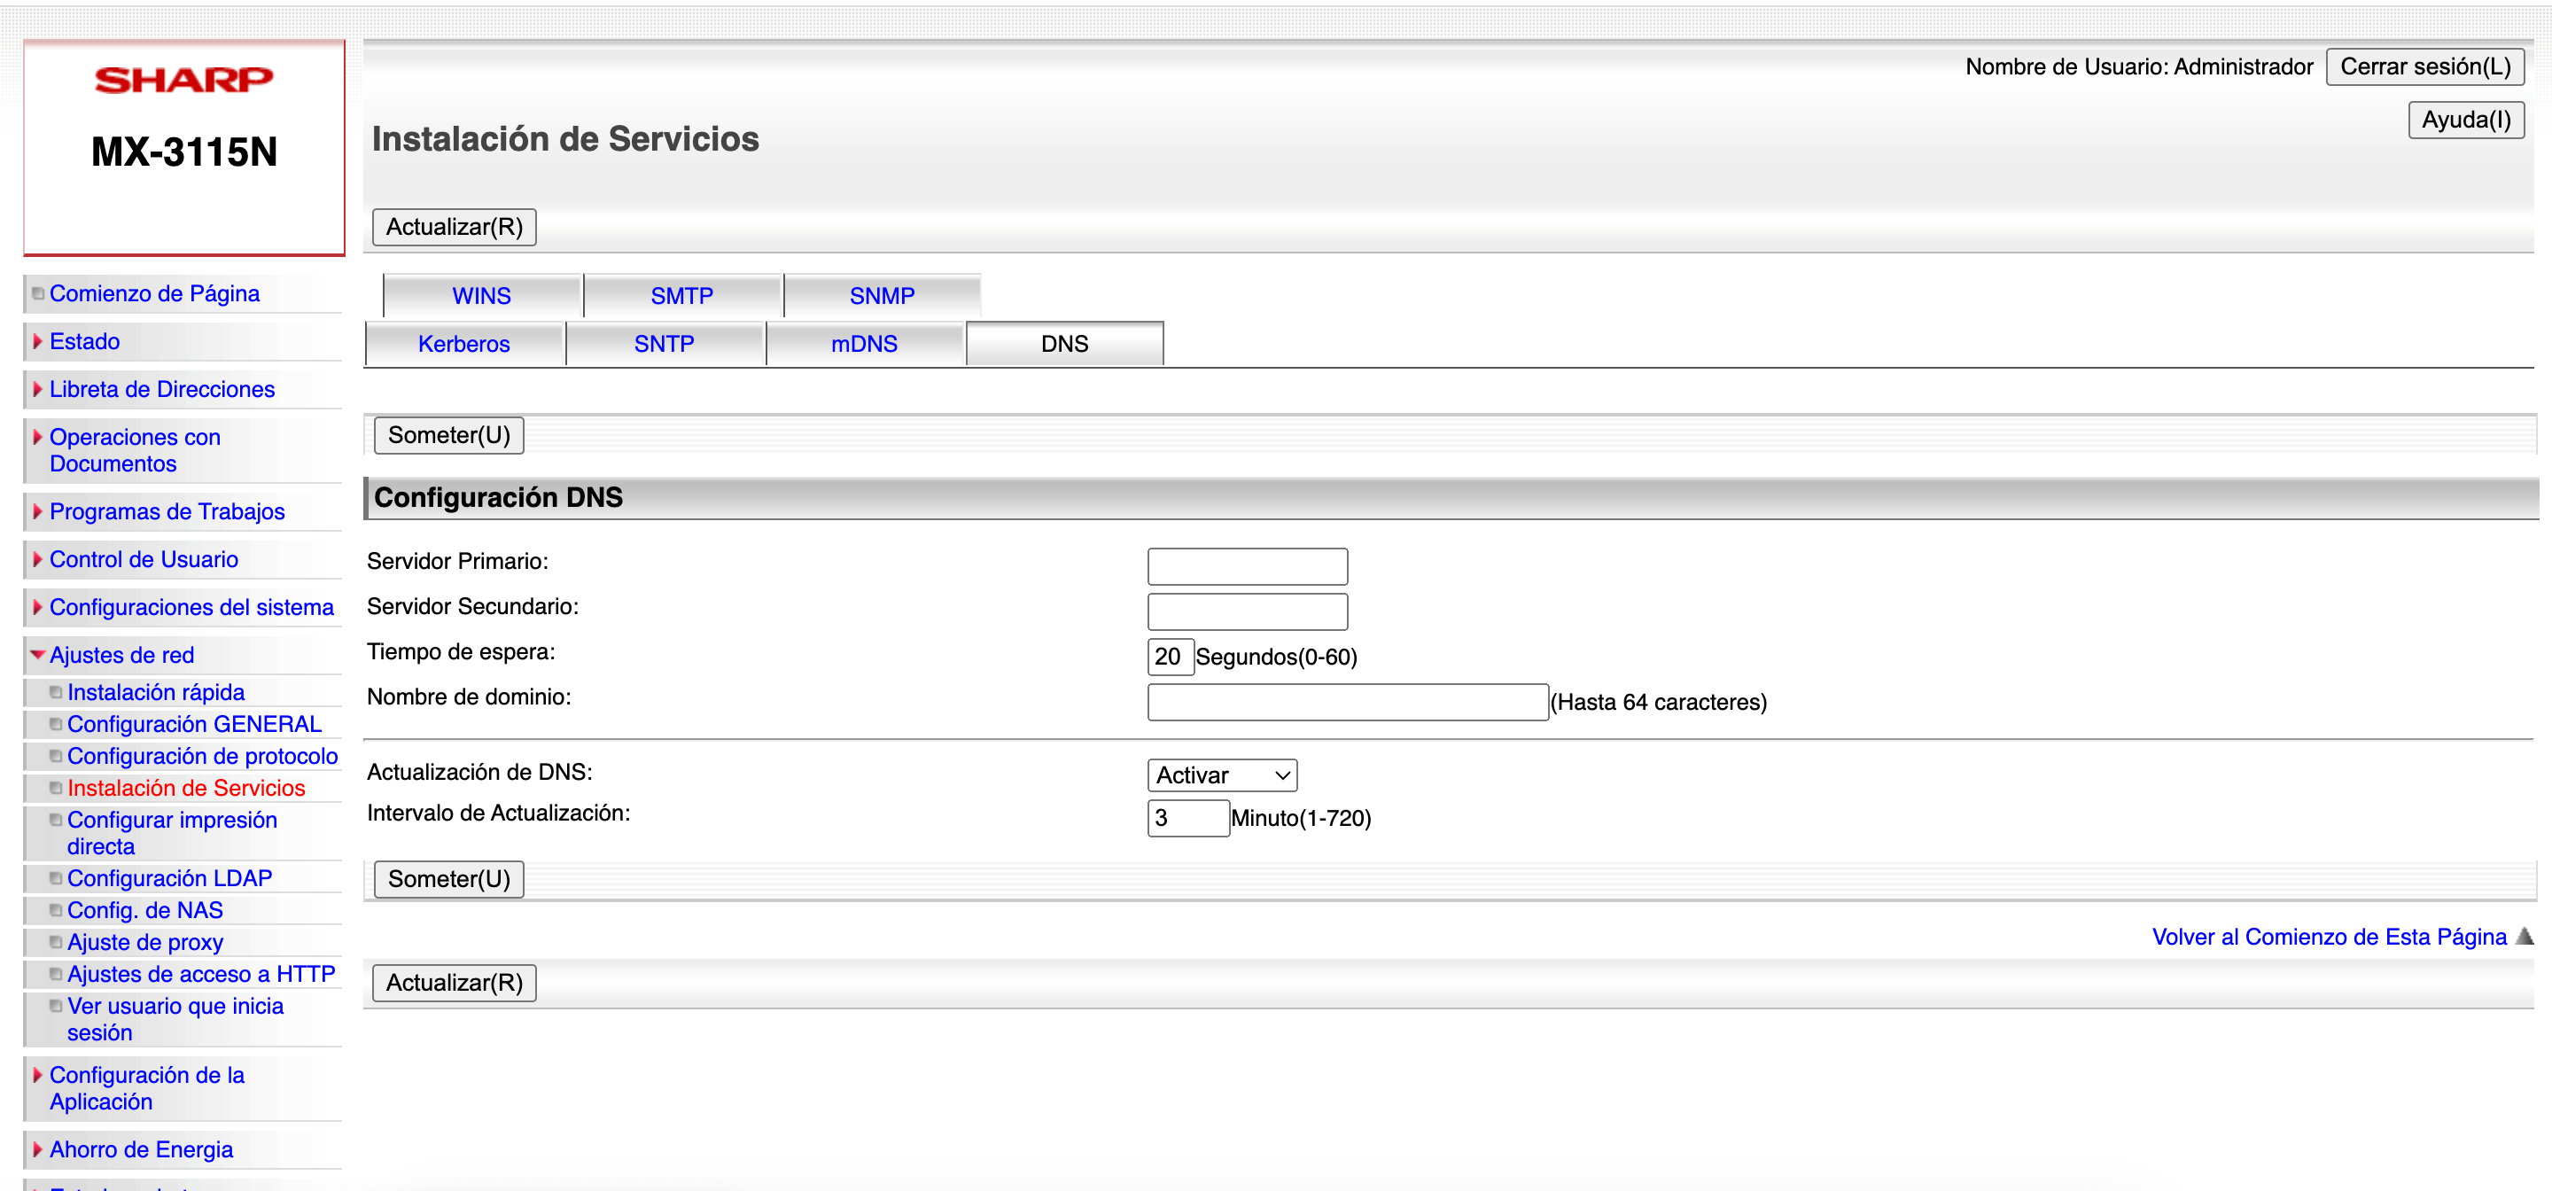2552x1191 pixels.
Task: Click the bullet icon next to Instalación rápida
Action: coord(56,693)
